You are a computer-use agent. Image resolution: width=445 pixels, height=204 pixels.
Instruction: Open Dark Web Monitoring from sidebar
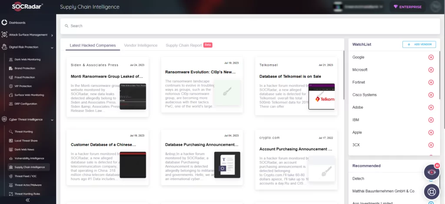pyautogui.click(x=27, y=59)
